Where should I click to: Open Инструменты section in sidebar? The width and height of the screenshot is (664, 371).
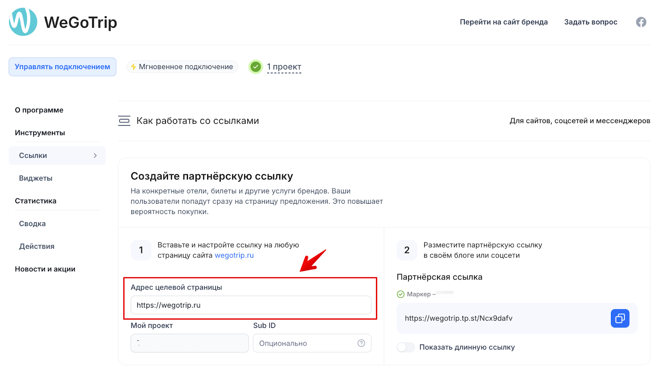(40, 133)
